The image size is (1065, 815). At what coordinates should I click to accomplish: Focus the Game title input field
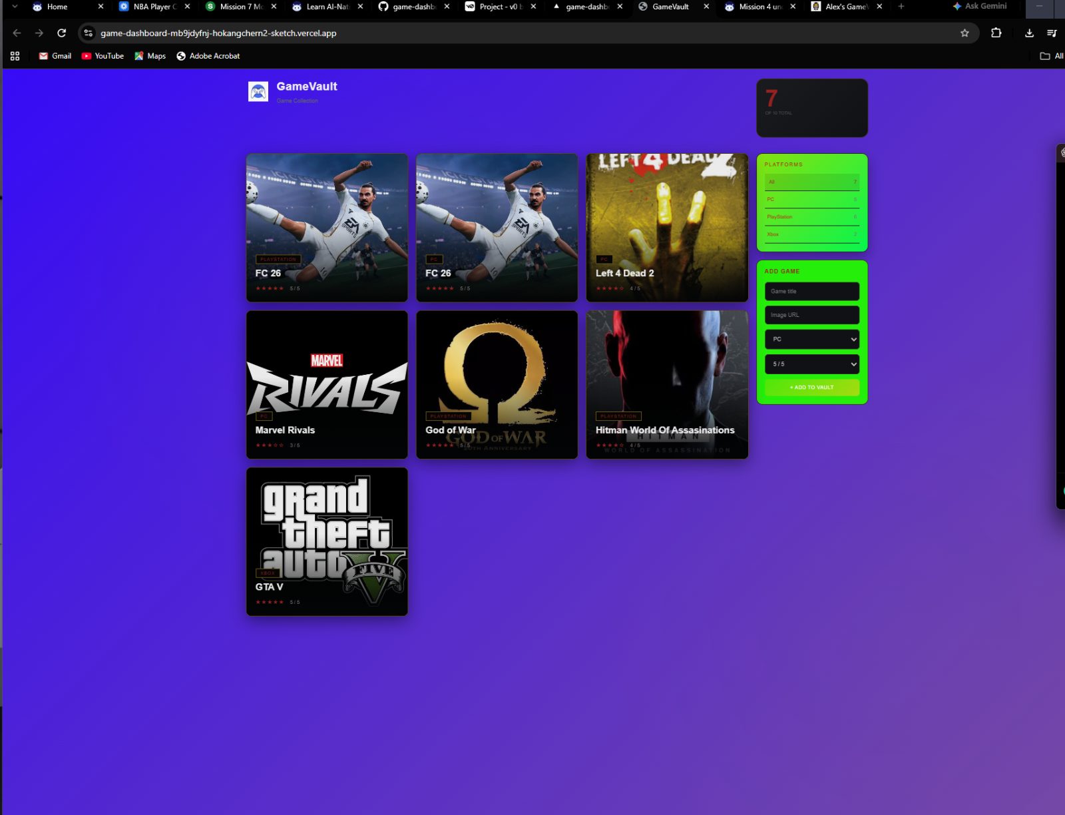812,291
